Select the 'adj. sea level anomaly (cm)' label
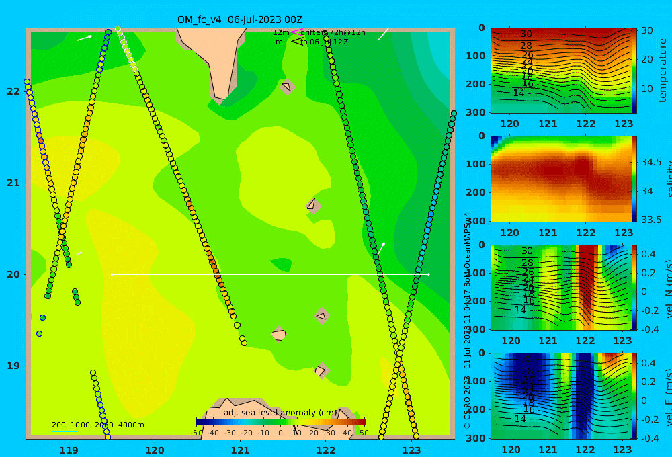Viewport: 672px width, 457px height. click(280, 413)
